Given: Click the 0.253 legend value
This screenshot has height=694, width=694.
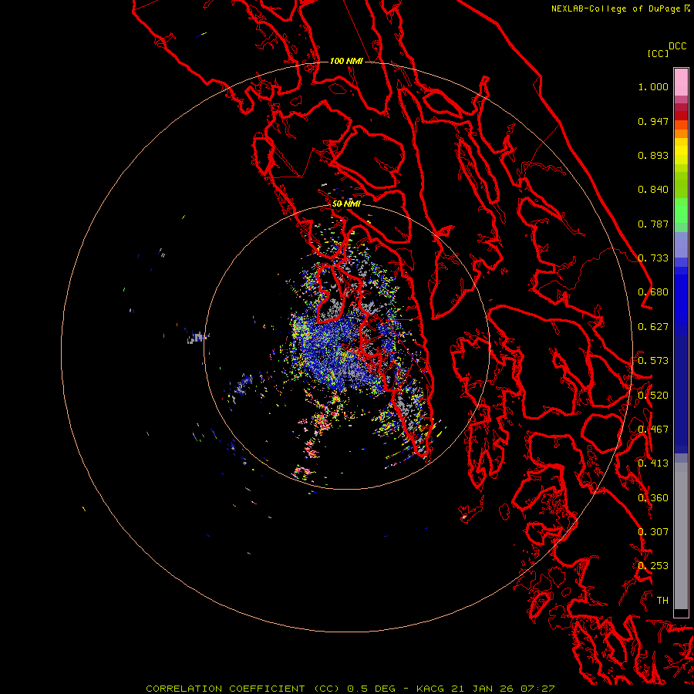Looking at the screenshot, I should click(653, 566).
